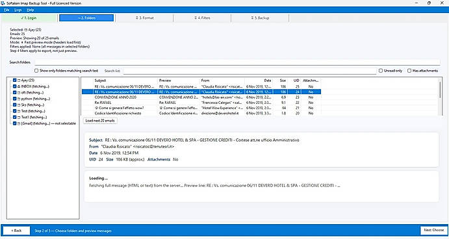Enable Show only folders matching search text

[36, 71]
